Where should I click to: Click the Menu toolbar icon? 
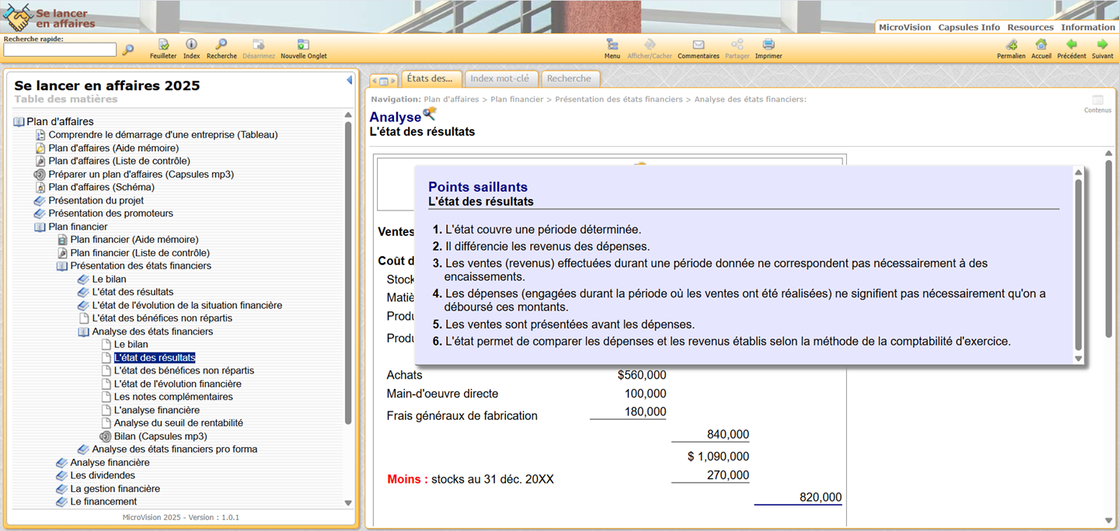(x=612, y=45)
